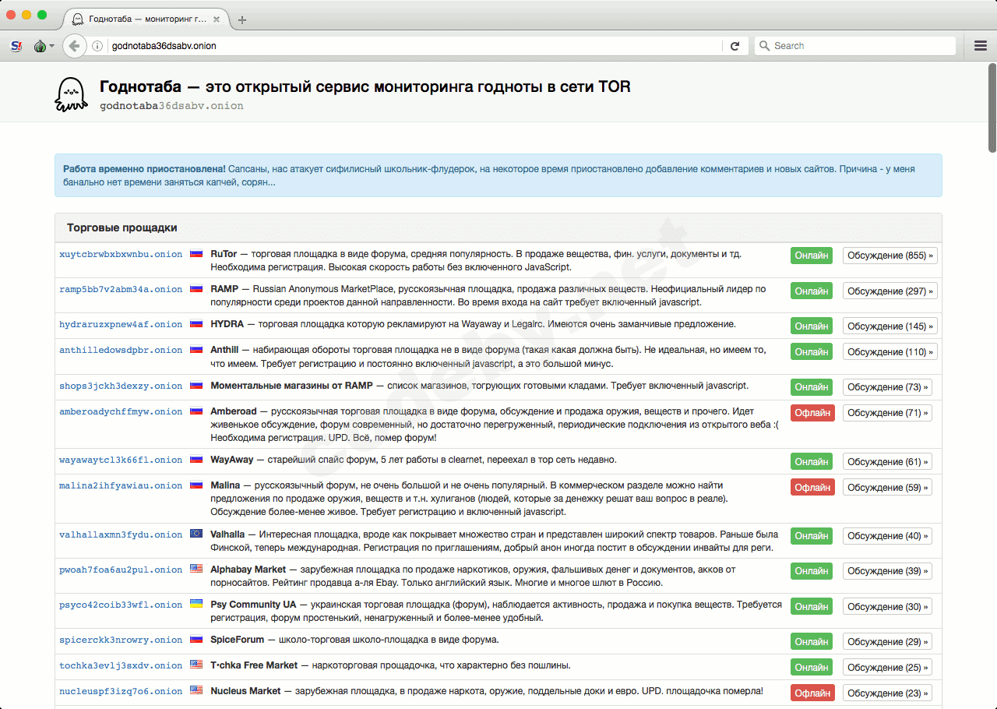
Task: Select the Годнотаба browser tab
Action: (x=146, y=19)
